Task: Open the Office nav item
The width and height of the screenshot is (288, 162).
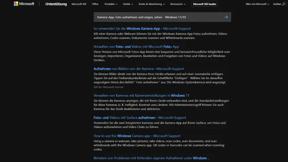Action: pyautogui.click(x=95, y=4)
